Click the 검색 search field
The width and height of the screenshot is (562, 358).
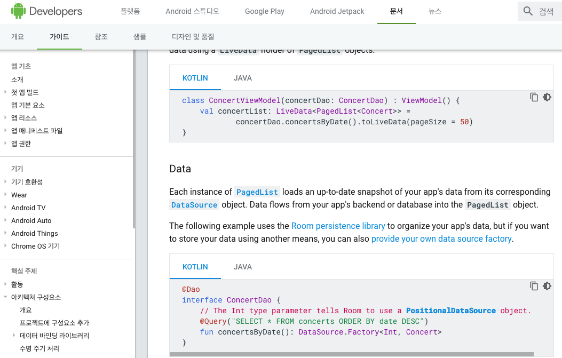point(540,11)
